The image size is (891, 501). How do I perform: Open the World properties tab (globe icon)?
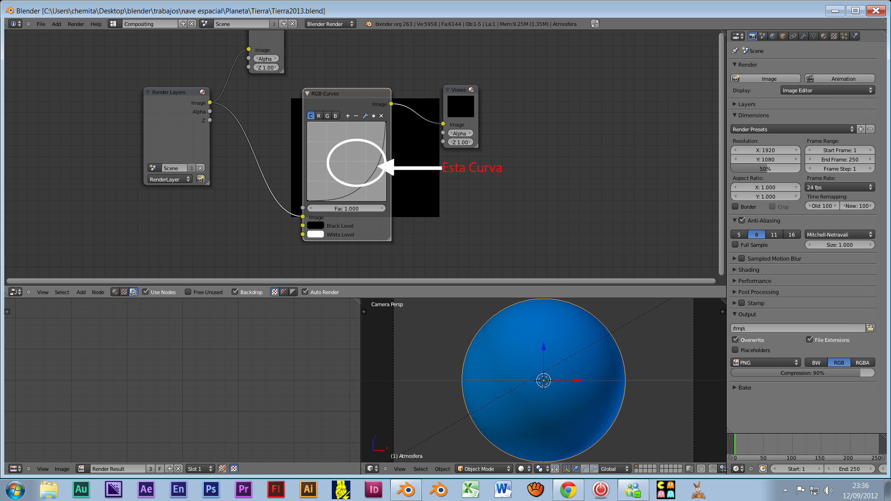(773, 36)
